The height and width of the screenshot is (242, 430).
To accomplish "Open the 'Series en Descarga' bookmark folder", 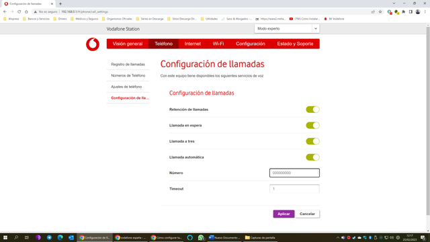I will (x=149, y=19).
